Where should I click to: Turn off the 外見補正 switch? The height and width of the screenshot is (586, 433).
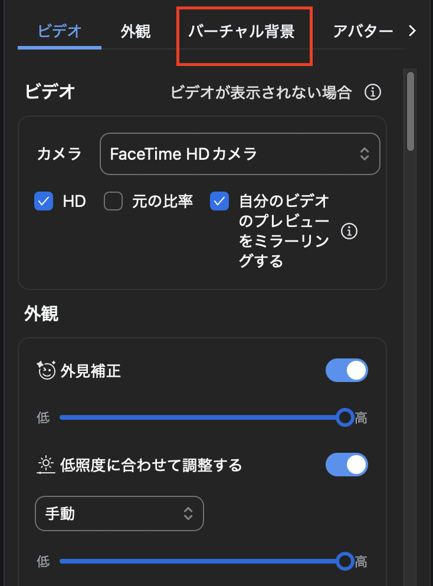pos(347,371)
